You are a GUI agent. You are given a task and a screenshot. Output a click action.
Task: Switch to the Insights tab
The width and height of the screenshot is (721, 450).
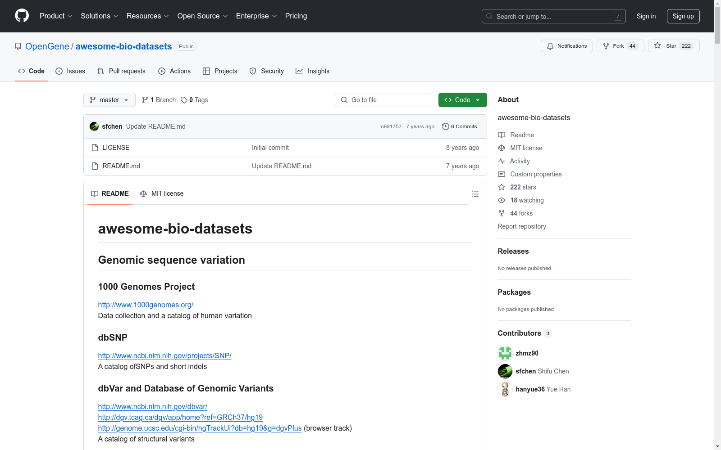313,71
